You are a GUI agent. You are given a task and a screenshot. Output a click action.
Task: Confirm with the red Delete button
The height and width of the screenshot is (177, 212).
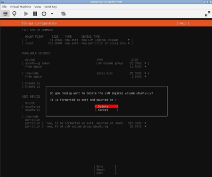tap(106, 107)
